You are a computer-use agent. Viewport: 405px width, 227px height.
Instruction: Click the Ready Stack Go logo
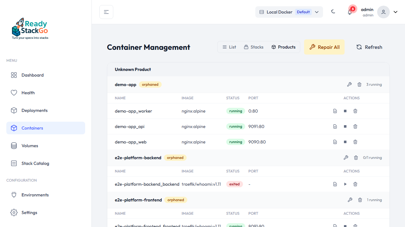pos(30,28)
